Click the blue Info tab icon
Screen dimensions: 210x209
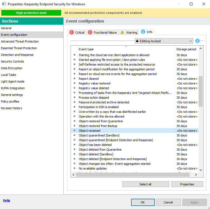pos(143,32)
